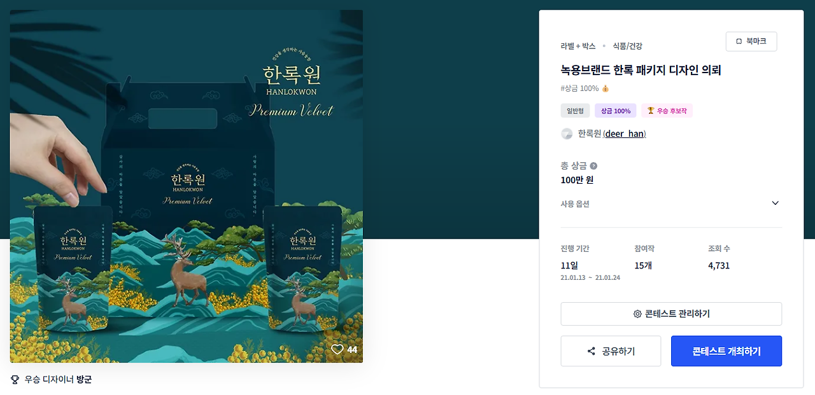The width and height of the screenshot is (815, 395).
Task: Click the winning designer name 방군
Action: pos(84,380)
